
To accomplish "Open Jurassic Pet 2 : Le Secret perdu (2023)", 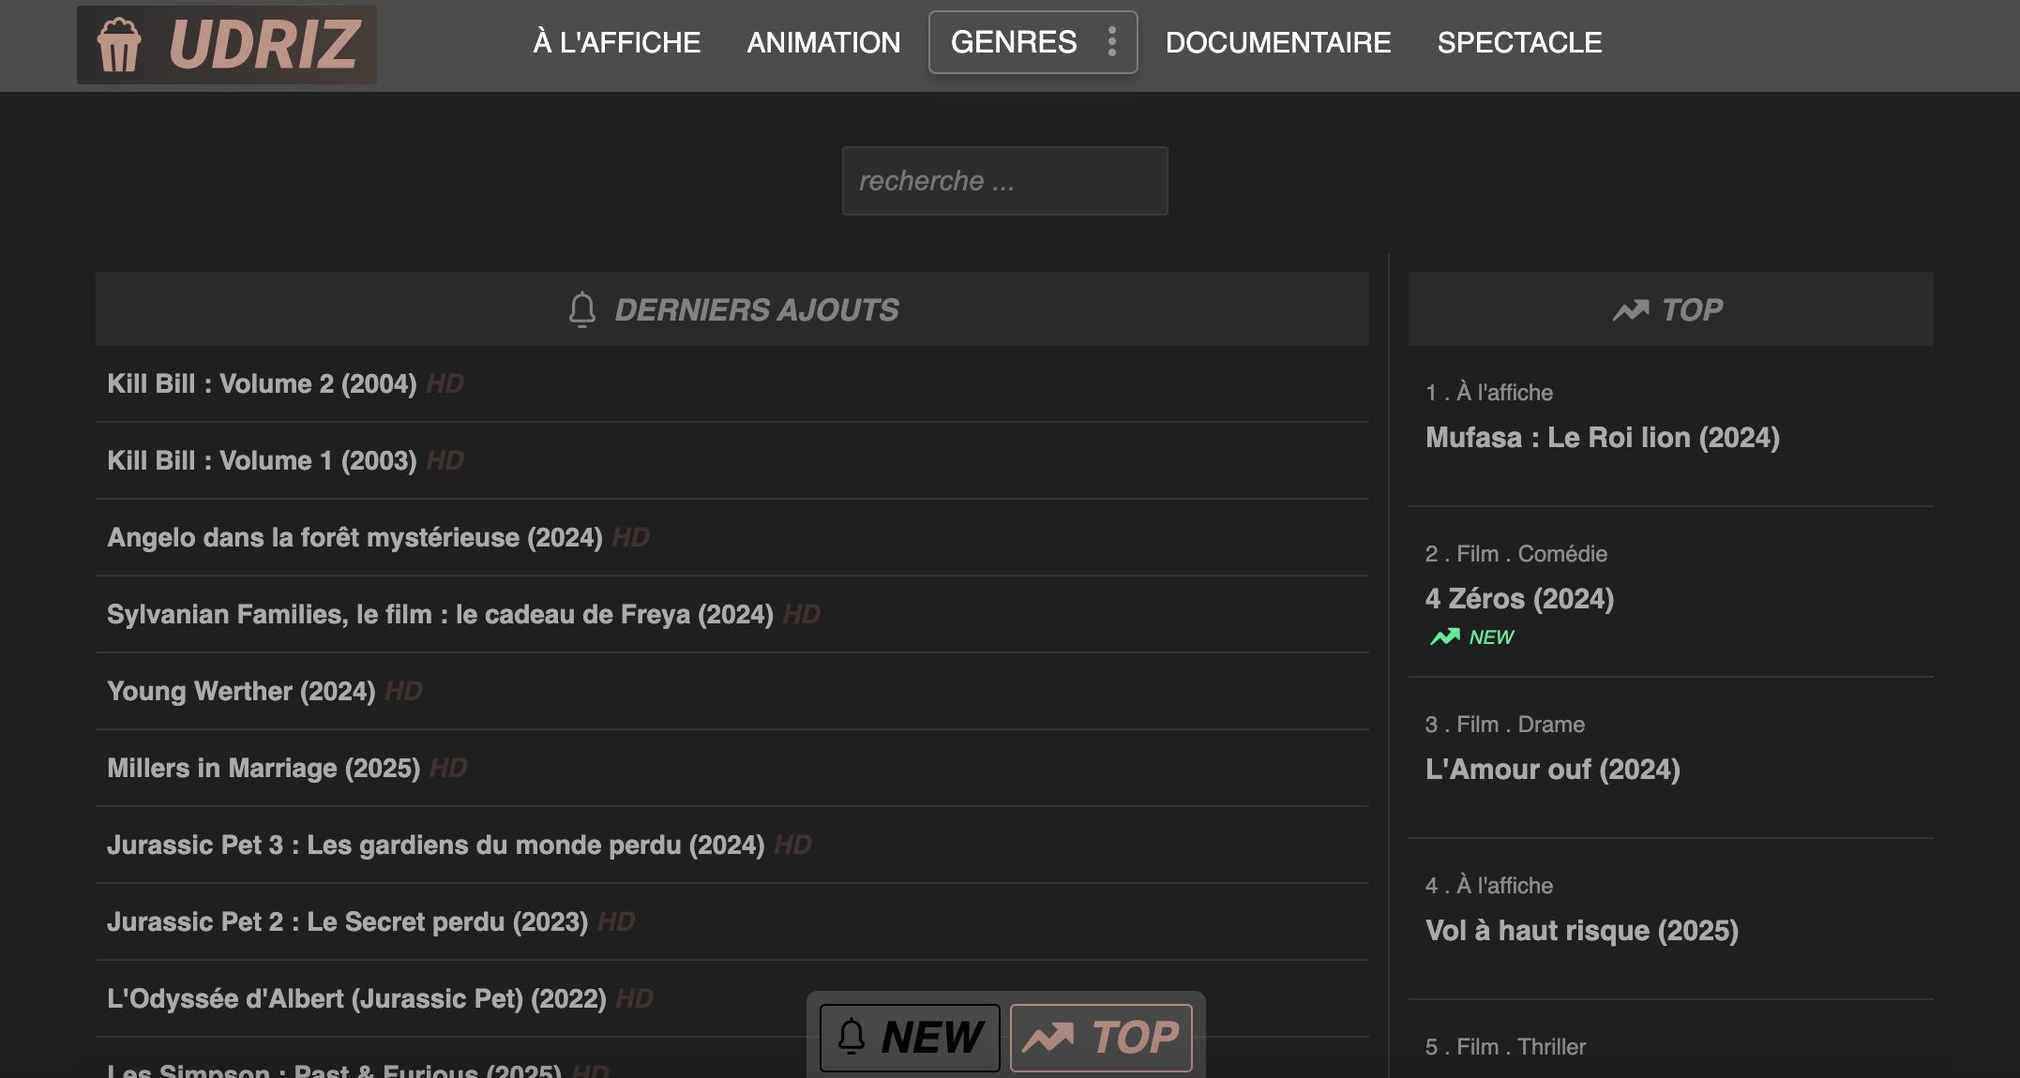I will tap(348, 921).
